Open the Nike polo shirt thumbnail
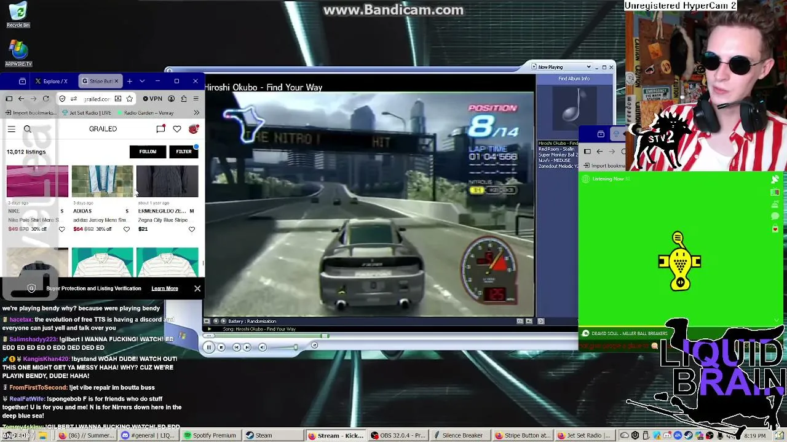The image size is (787, 442). tap(38, 181)
